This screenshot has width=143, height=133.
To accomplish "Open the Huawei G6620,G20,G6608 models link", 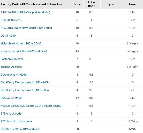I will coord(31,106).
